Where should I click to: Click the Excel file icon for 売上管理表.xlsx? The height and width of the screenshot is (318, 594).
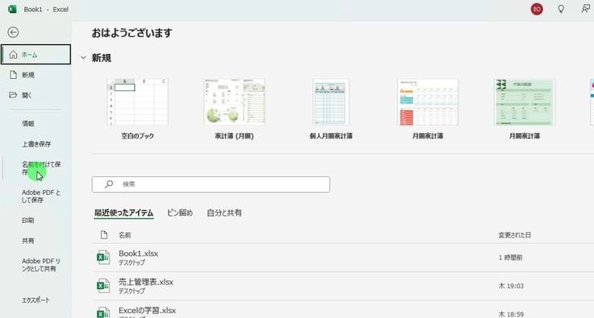pyautogui.click(x=103, y=286)
